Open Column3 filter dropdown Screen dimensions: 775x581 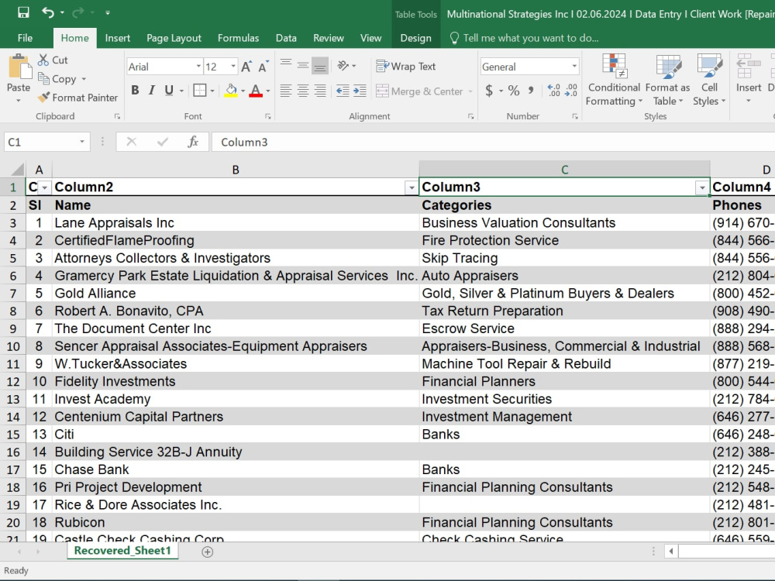pos(702,187)
